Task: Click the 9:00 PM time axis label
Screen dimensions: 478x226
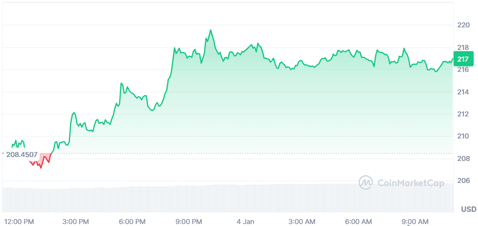Action: coord(189,221)
